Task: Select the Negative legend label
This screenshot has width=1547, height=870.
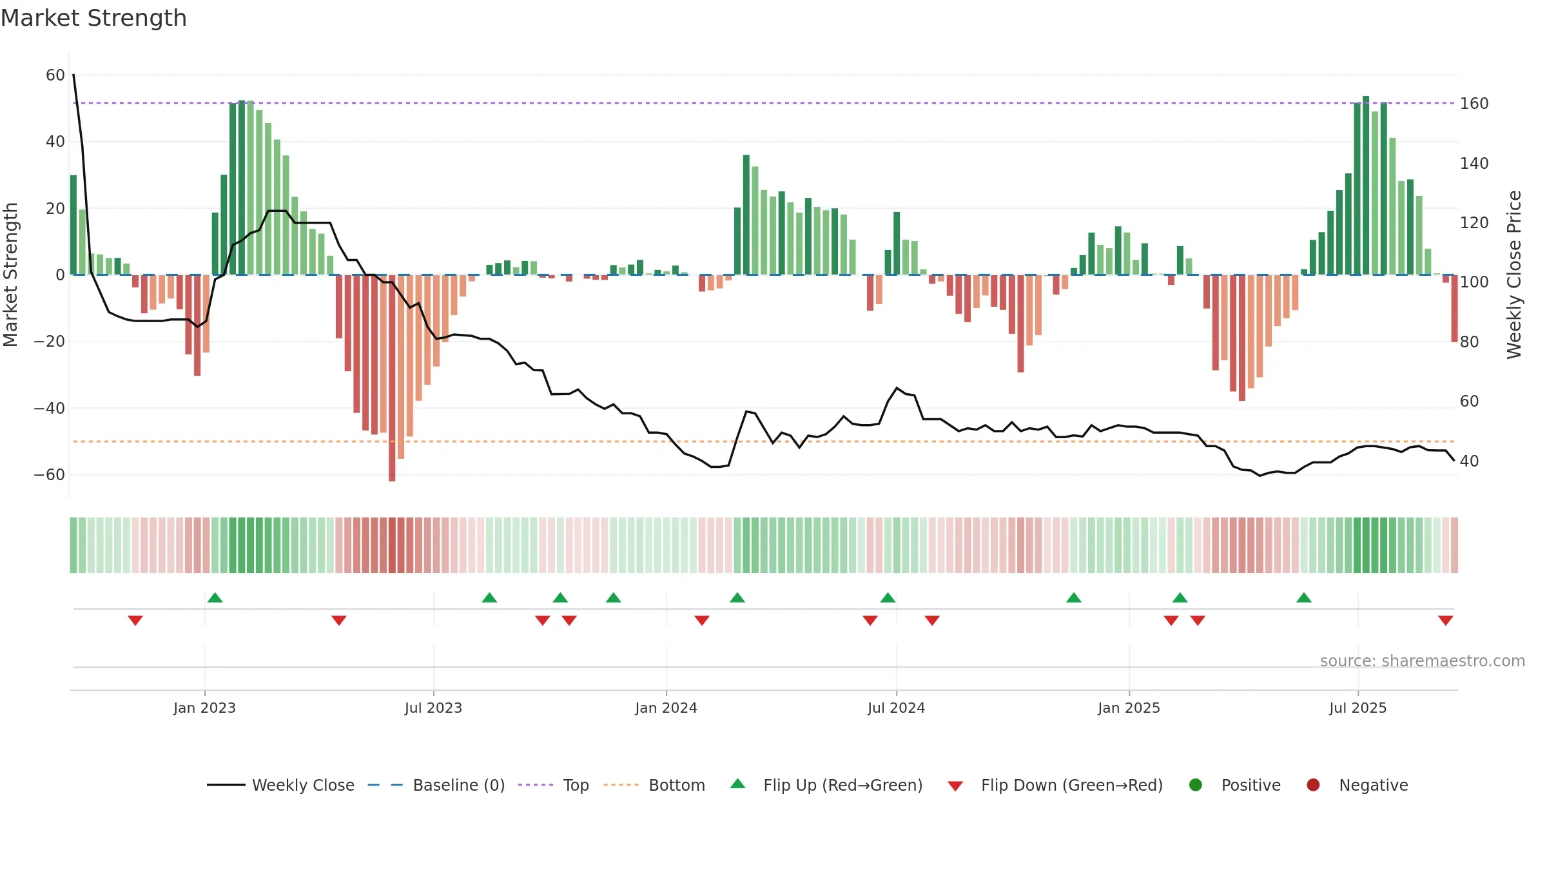Action: (x=1374, y=785)
